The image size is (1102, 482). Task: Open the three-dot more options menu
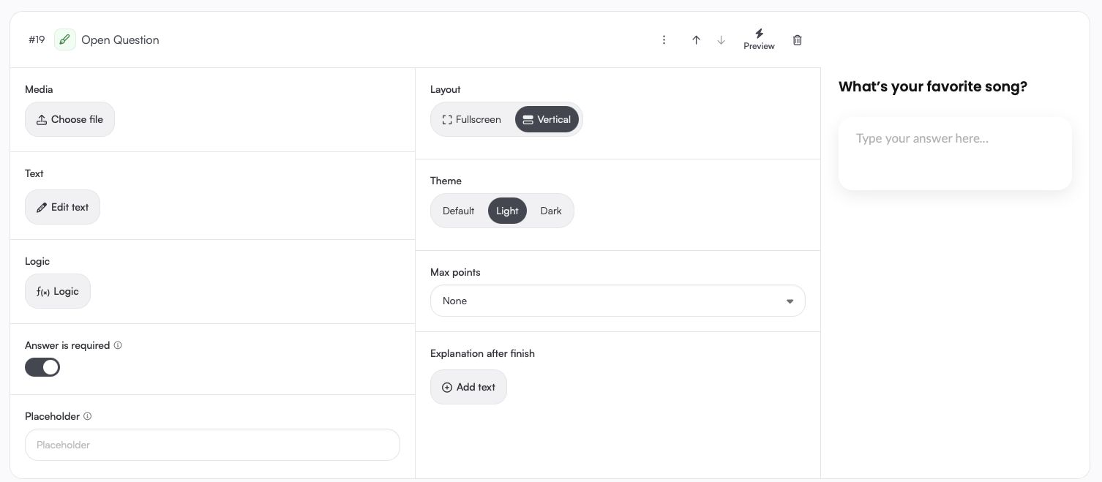click(x=664, y=40)
